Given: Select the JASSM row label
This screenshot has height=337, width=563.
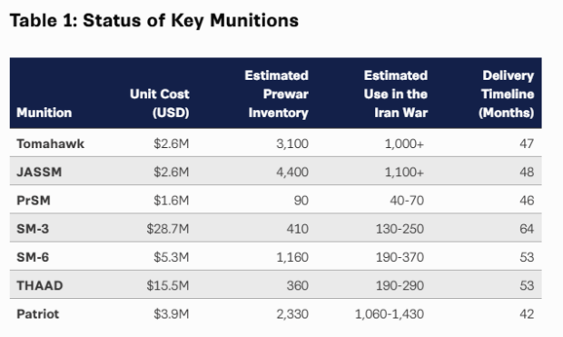Looking at the screenshot, I should click(39, 172).
